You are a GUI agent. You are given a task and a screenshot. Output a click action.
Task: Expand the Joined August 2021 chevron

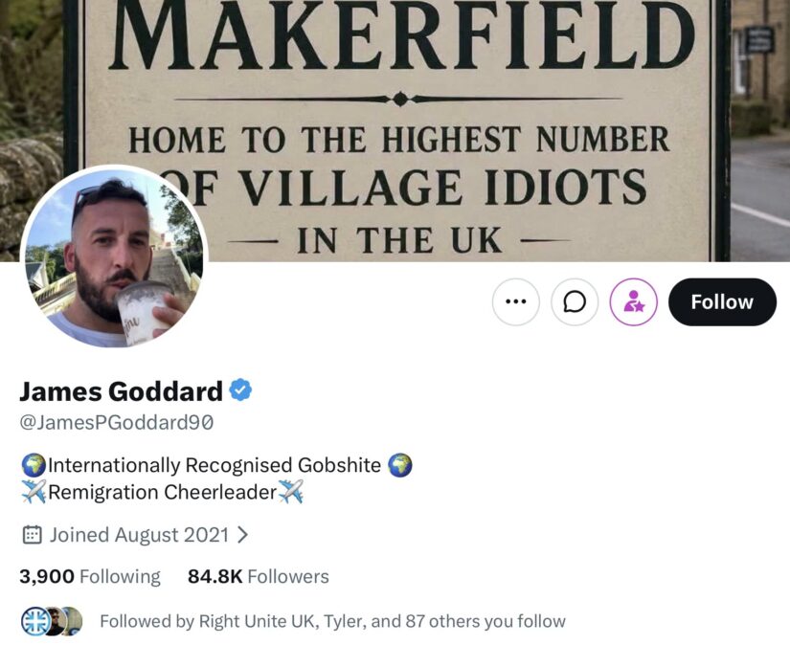242,535
